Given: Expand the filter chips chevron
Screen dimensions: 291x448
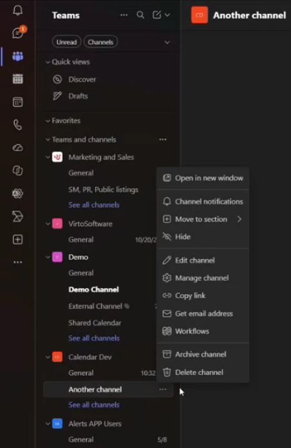Looking at the screenshot, I should (167, 43).
